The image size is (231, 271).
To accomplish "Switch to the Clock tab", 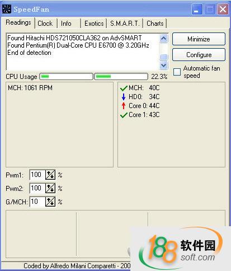I will pos(45,24).
